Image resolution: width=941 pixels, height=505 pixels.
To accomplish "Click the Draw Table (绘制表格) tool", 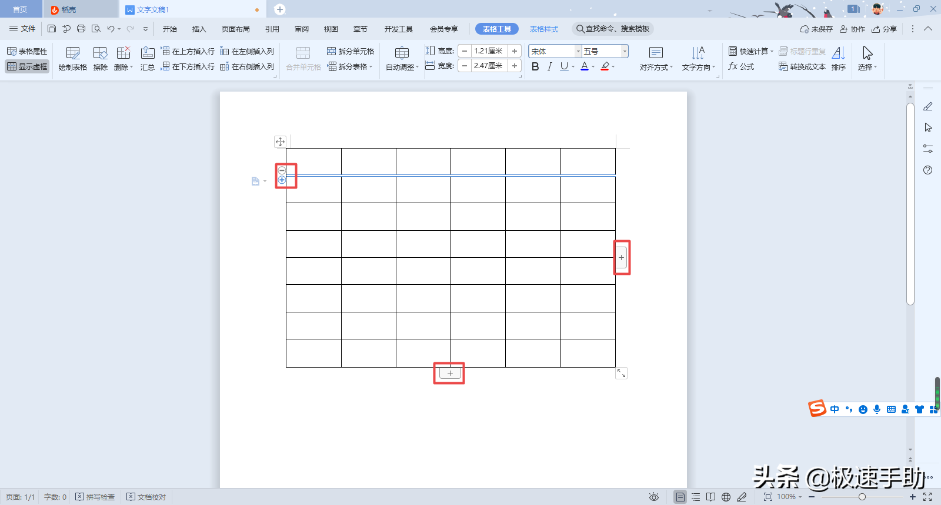I will 72,59.
